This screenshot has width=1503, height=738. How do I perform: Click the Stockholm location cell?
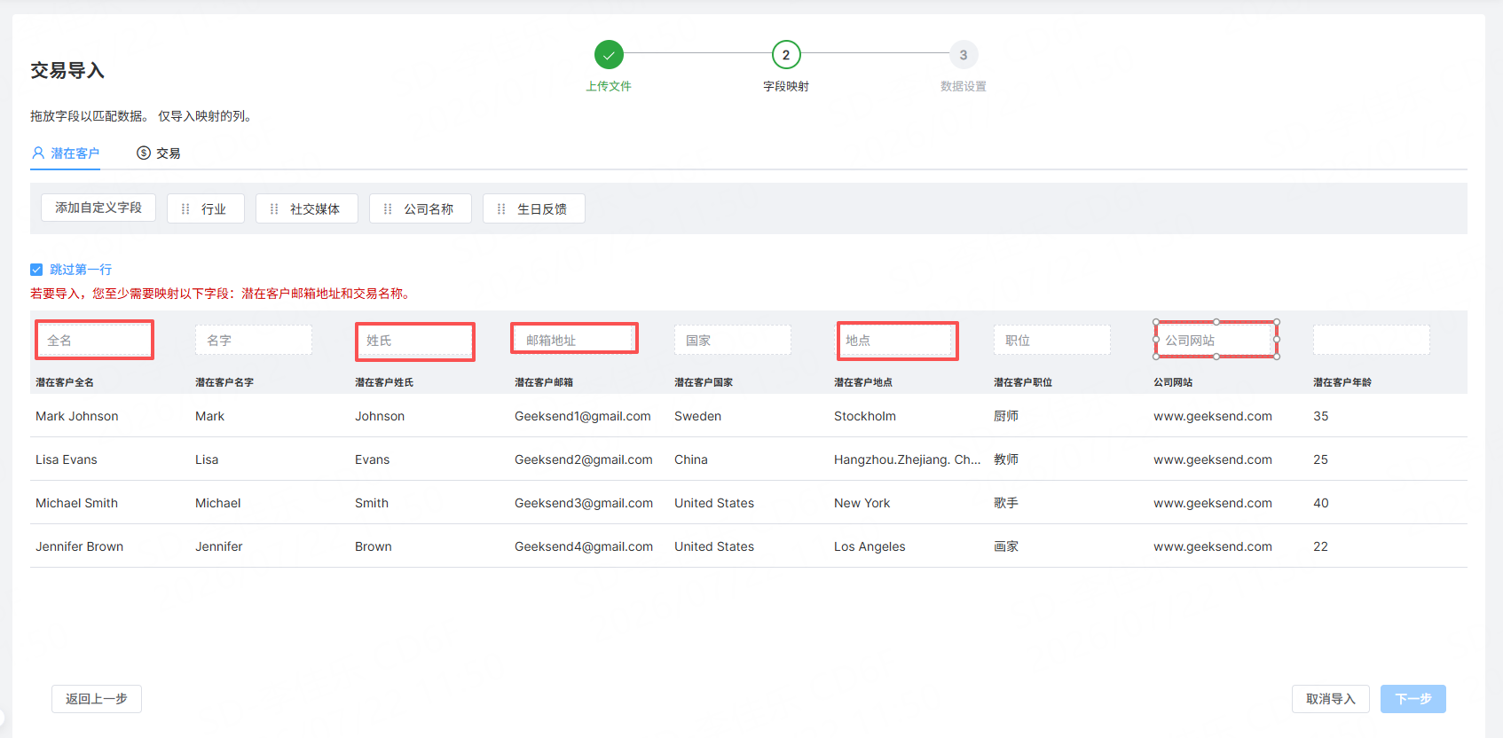coord(865,416)
